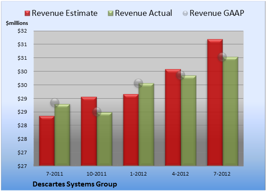Image resolution: width=266 pixels, height=191 pixels.
Task: Click the $millions axis title
Action: (17, 23)
